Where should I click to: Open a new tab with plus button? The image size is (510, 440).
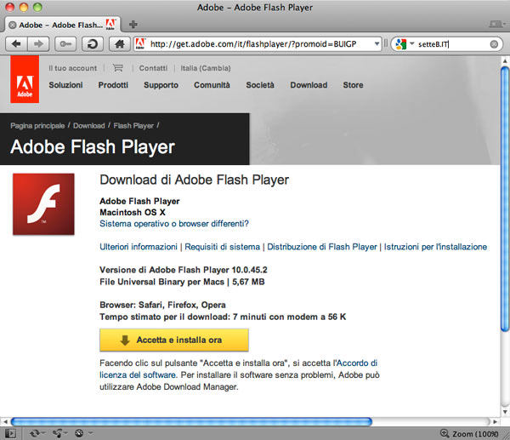click(133, 23)
